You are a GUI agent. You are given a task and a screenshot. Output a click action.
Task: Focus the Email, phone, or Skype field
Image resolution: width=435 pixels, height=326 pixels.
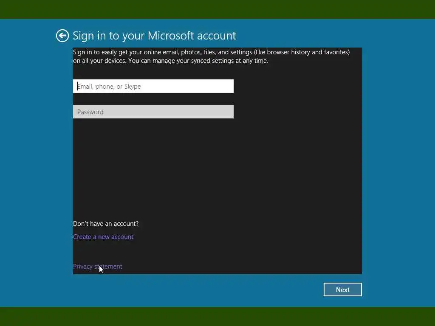pyautogui.click(x=153, y=86)
